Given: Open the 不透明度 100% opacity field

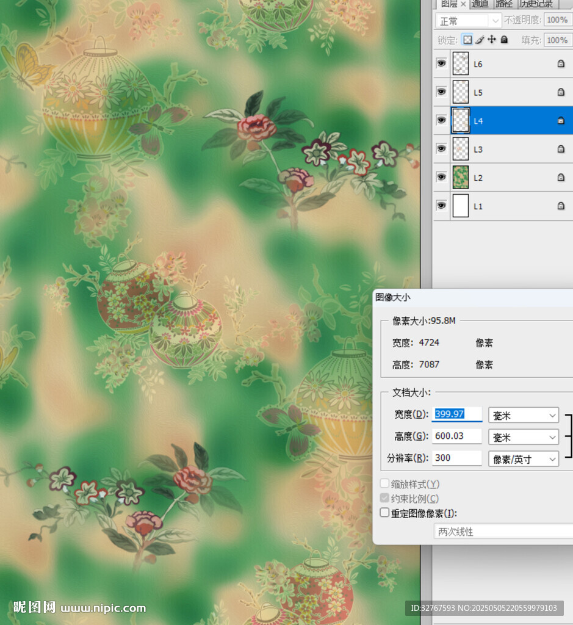Looking at the screenshot, I should [x=558, y=20].
